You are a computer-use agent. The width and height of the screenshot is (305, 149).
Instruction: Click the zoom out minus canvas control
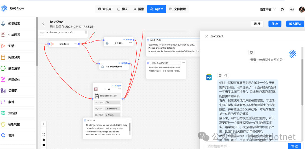[44, 129]
